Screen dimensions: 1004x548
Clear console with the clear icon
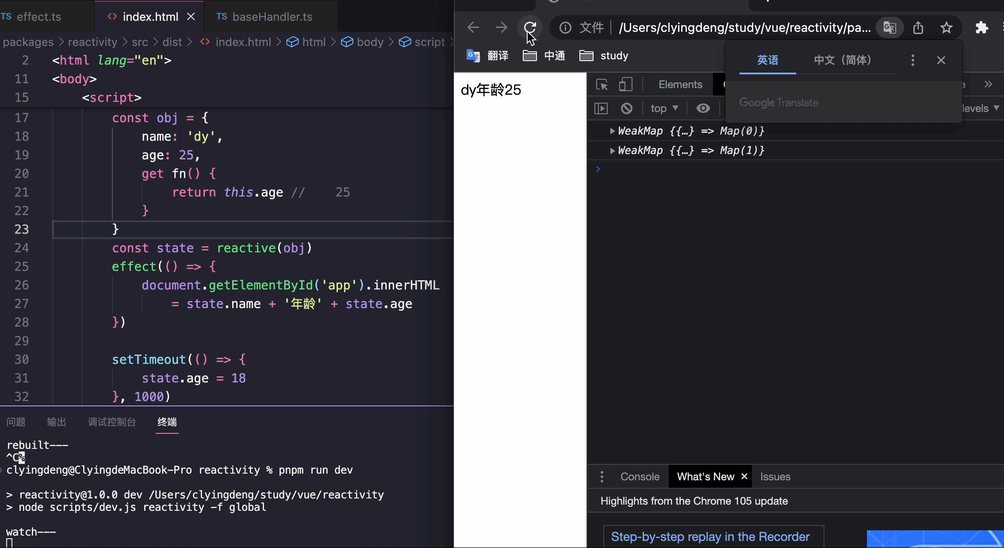(626, 108)
